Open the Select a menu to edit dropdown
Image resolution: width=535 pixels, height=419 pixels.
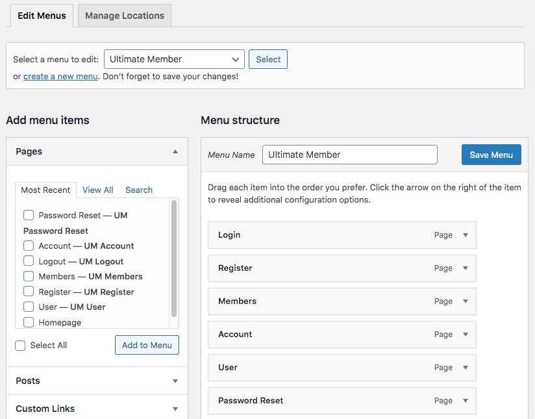tap(174, 59)
